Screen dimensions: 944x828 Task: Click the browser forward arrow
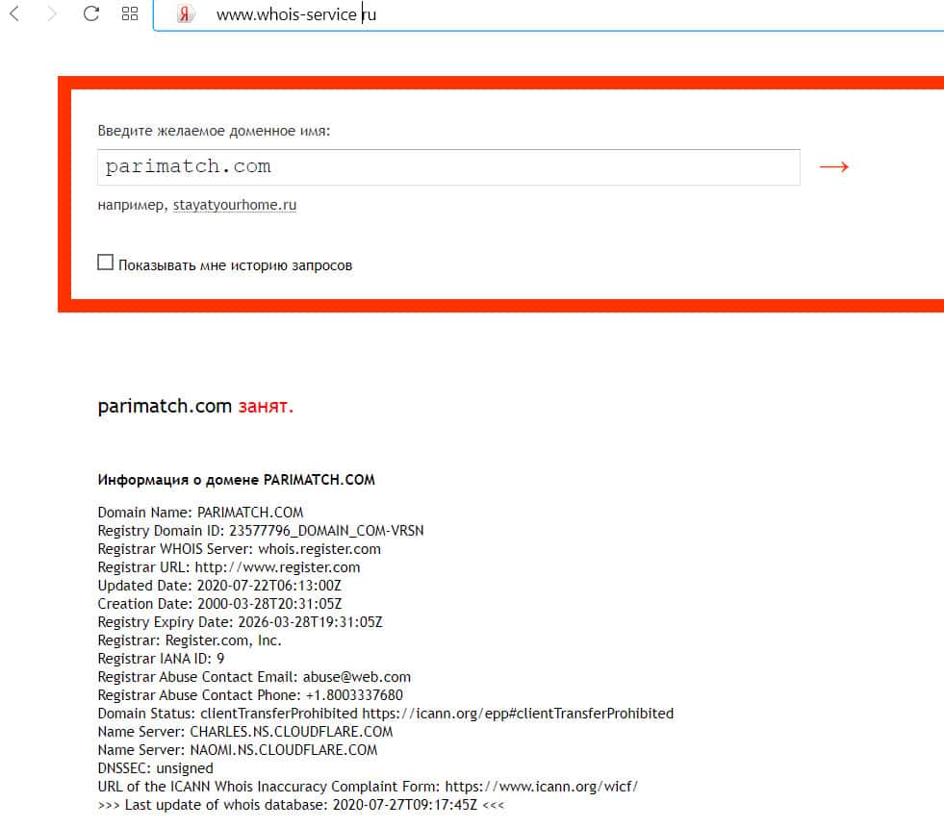(51, 13)
